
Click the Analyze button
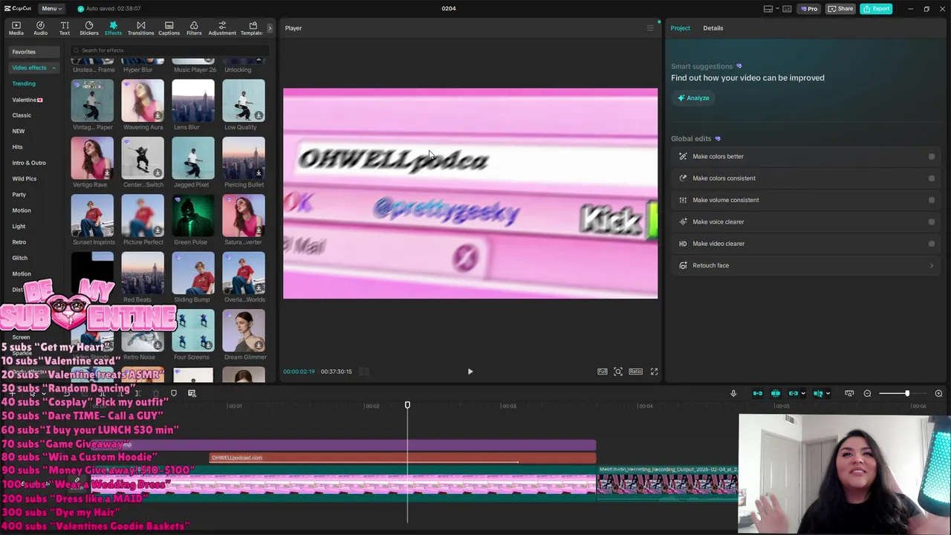tap(692, 98)
